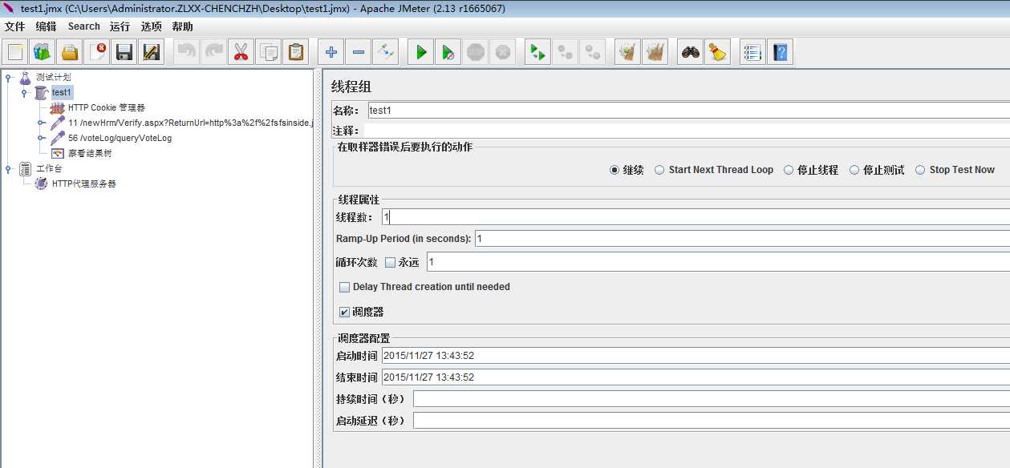Open the 运行 menu
Viewport: 1010px width, 468px height.
[x=120, y=26]
